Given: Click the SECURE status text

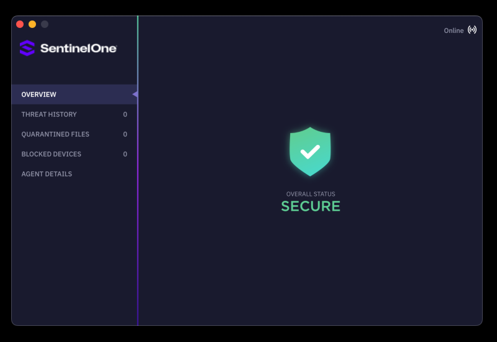Looking at the screenshot, I should [311, 206].
